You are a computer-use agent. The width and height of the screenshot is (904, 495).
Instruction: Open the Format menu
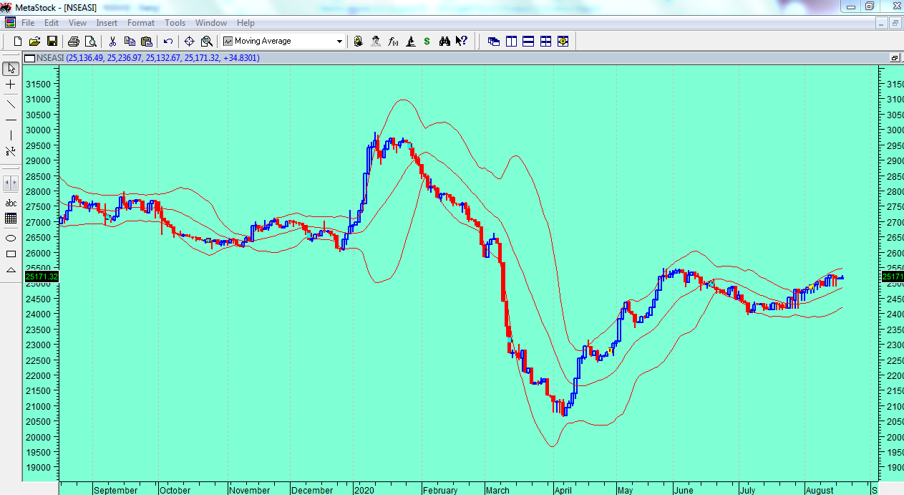(141, 23)
